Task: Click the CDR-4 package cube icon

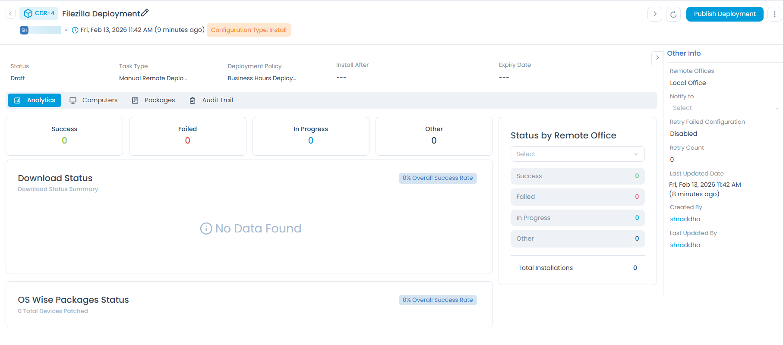Action: pyautogui.click(x=28, y=13)
